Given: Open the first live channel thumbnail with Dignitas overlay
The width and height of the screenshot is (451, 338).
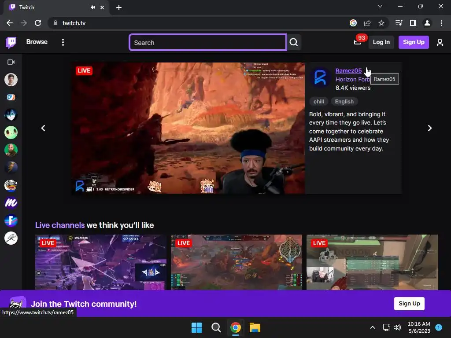Looking at the screenshot, I should [x=101, y=262].
